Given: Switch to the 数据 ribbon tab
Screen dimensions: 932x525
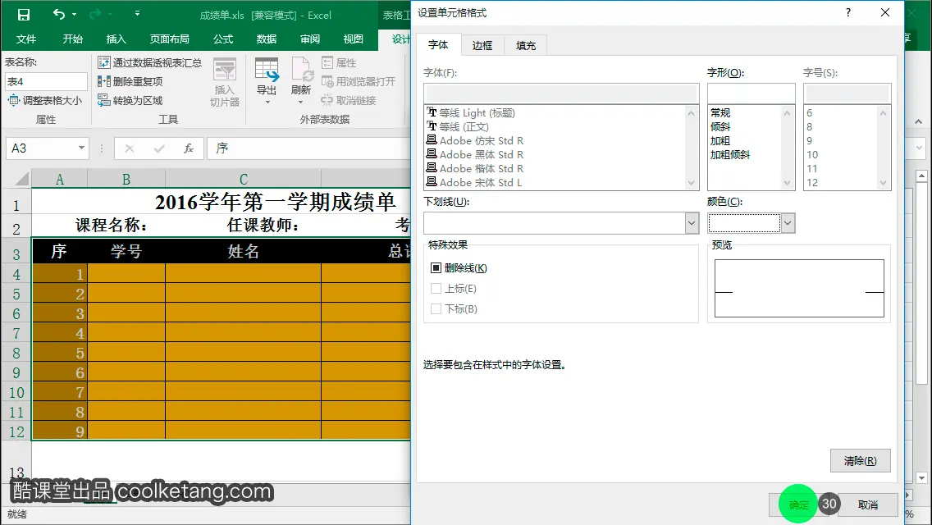Looking at the screenshot, I should [x=267, y=39].
